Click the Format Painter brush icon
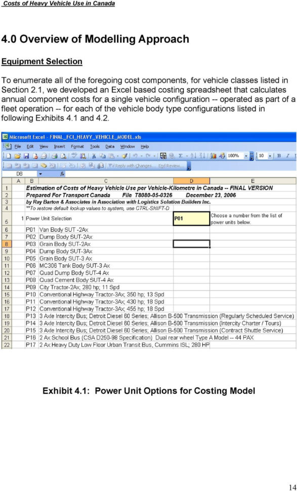The image size is (297, 491). click(x=124, y=155)
